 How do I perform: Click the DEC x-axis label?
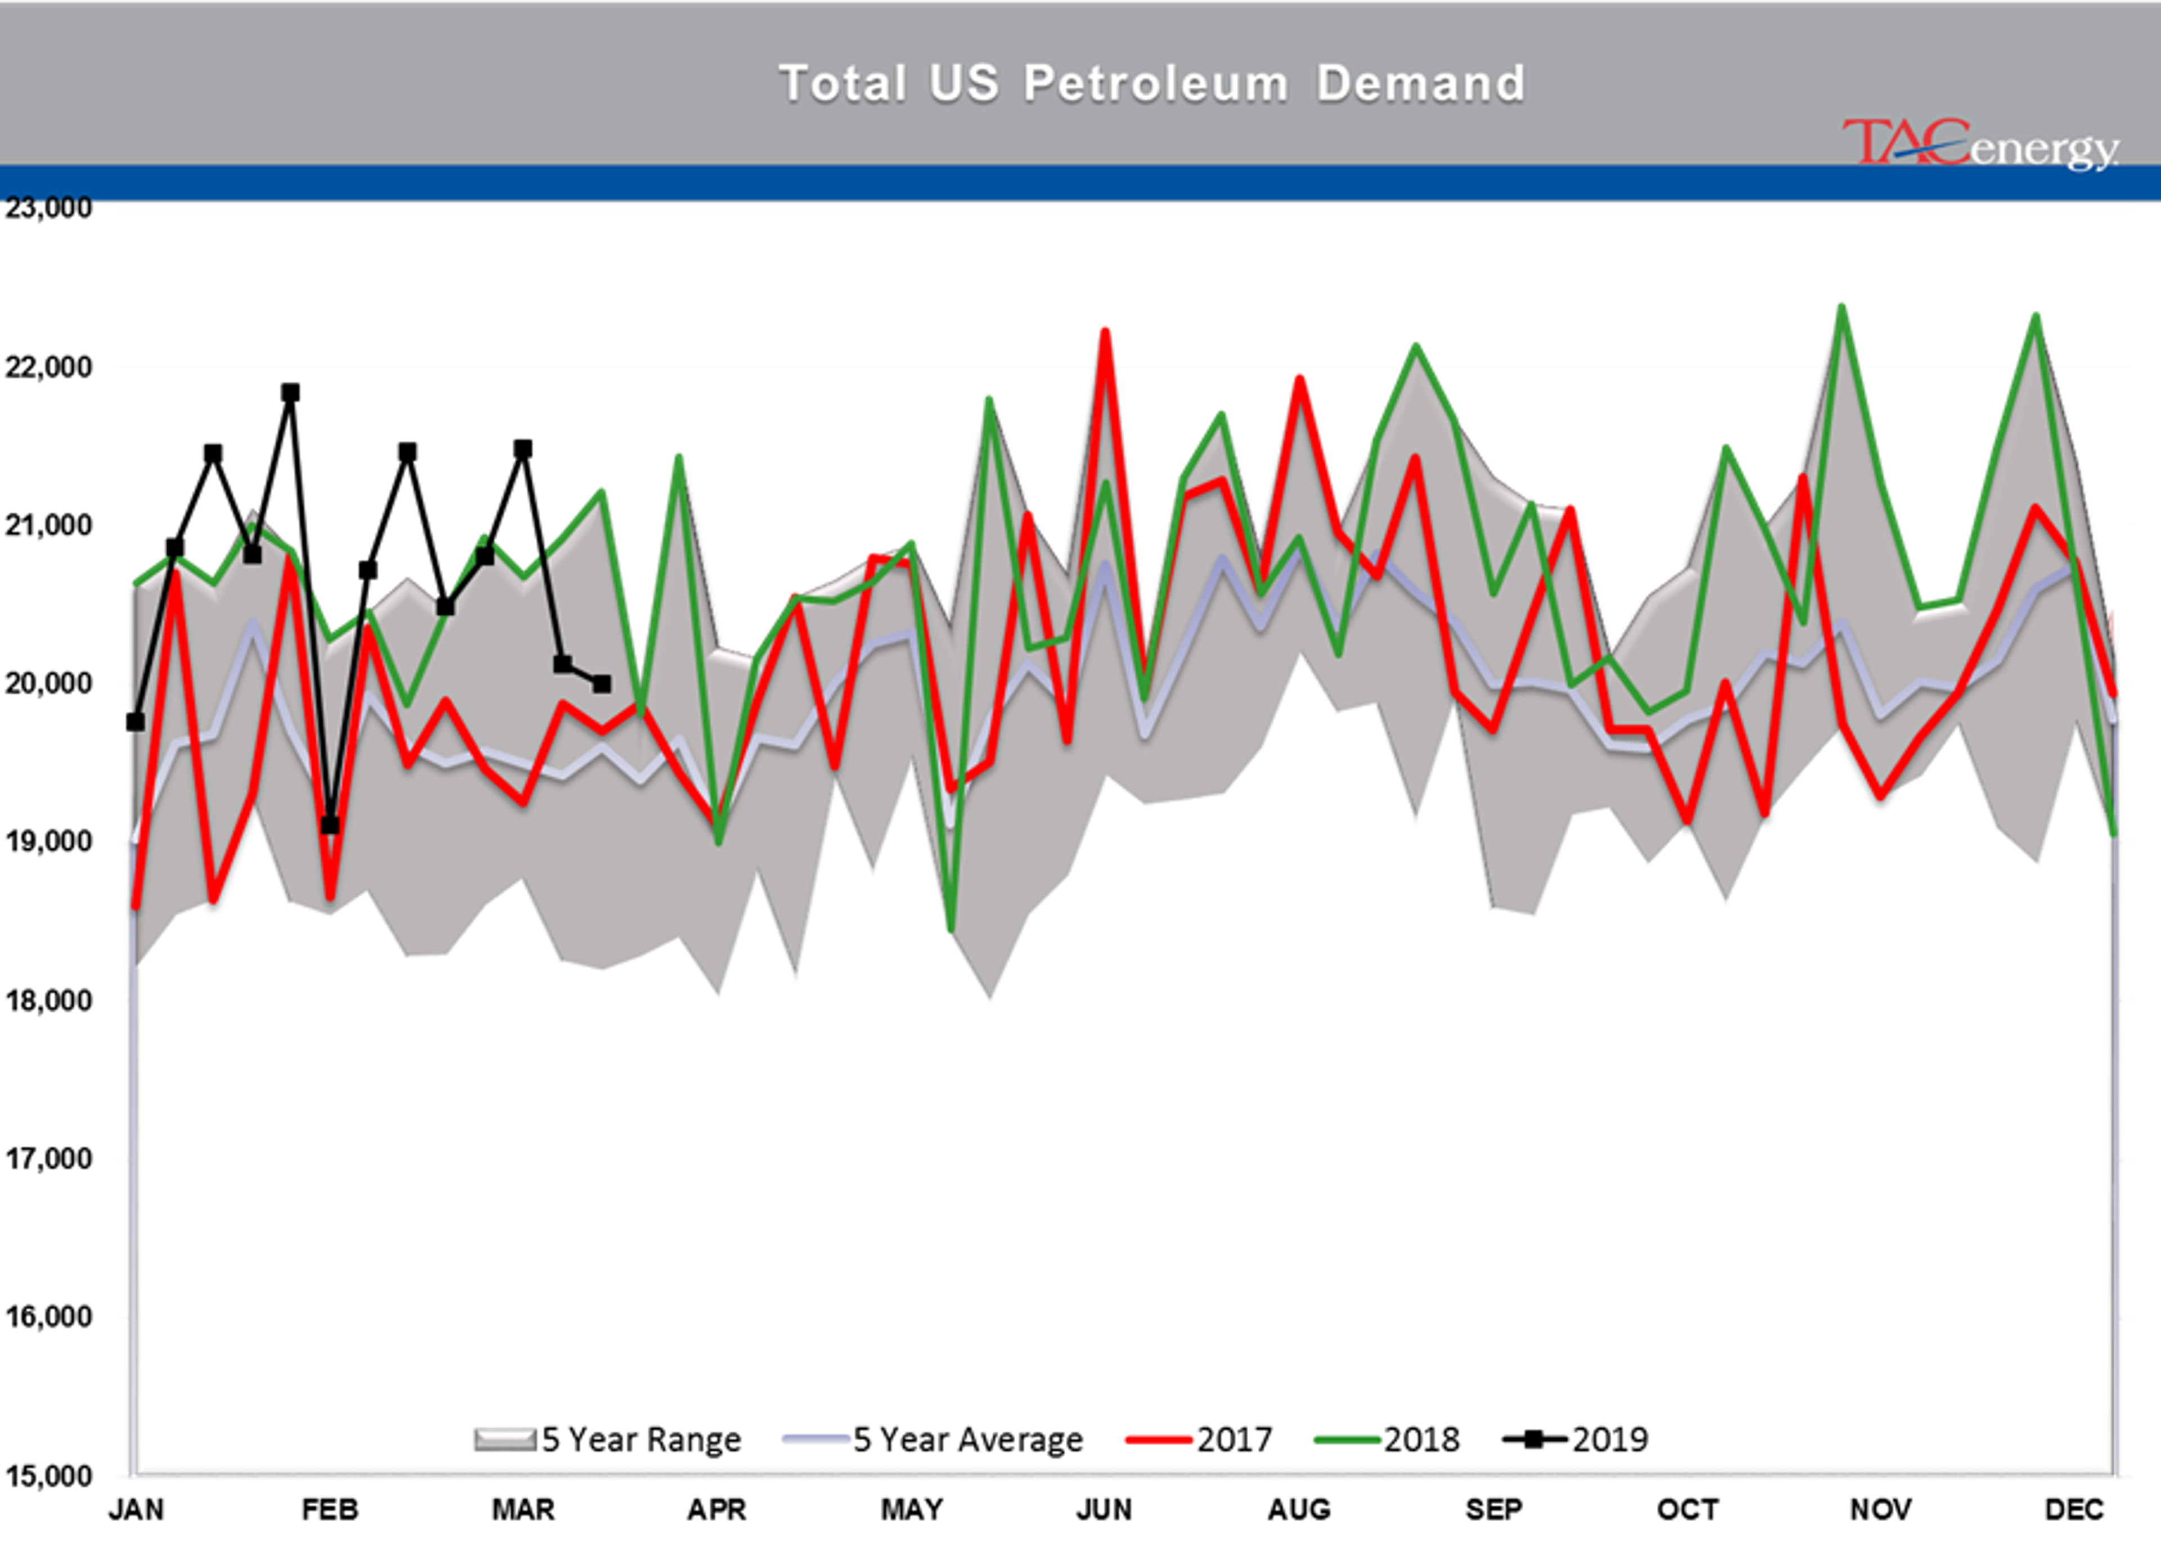point(2074,1510)
